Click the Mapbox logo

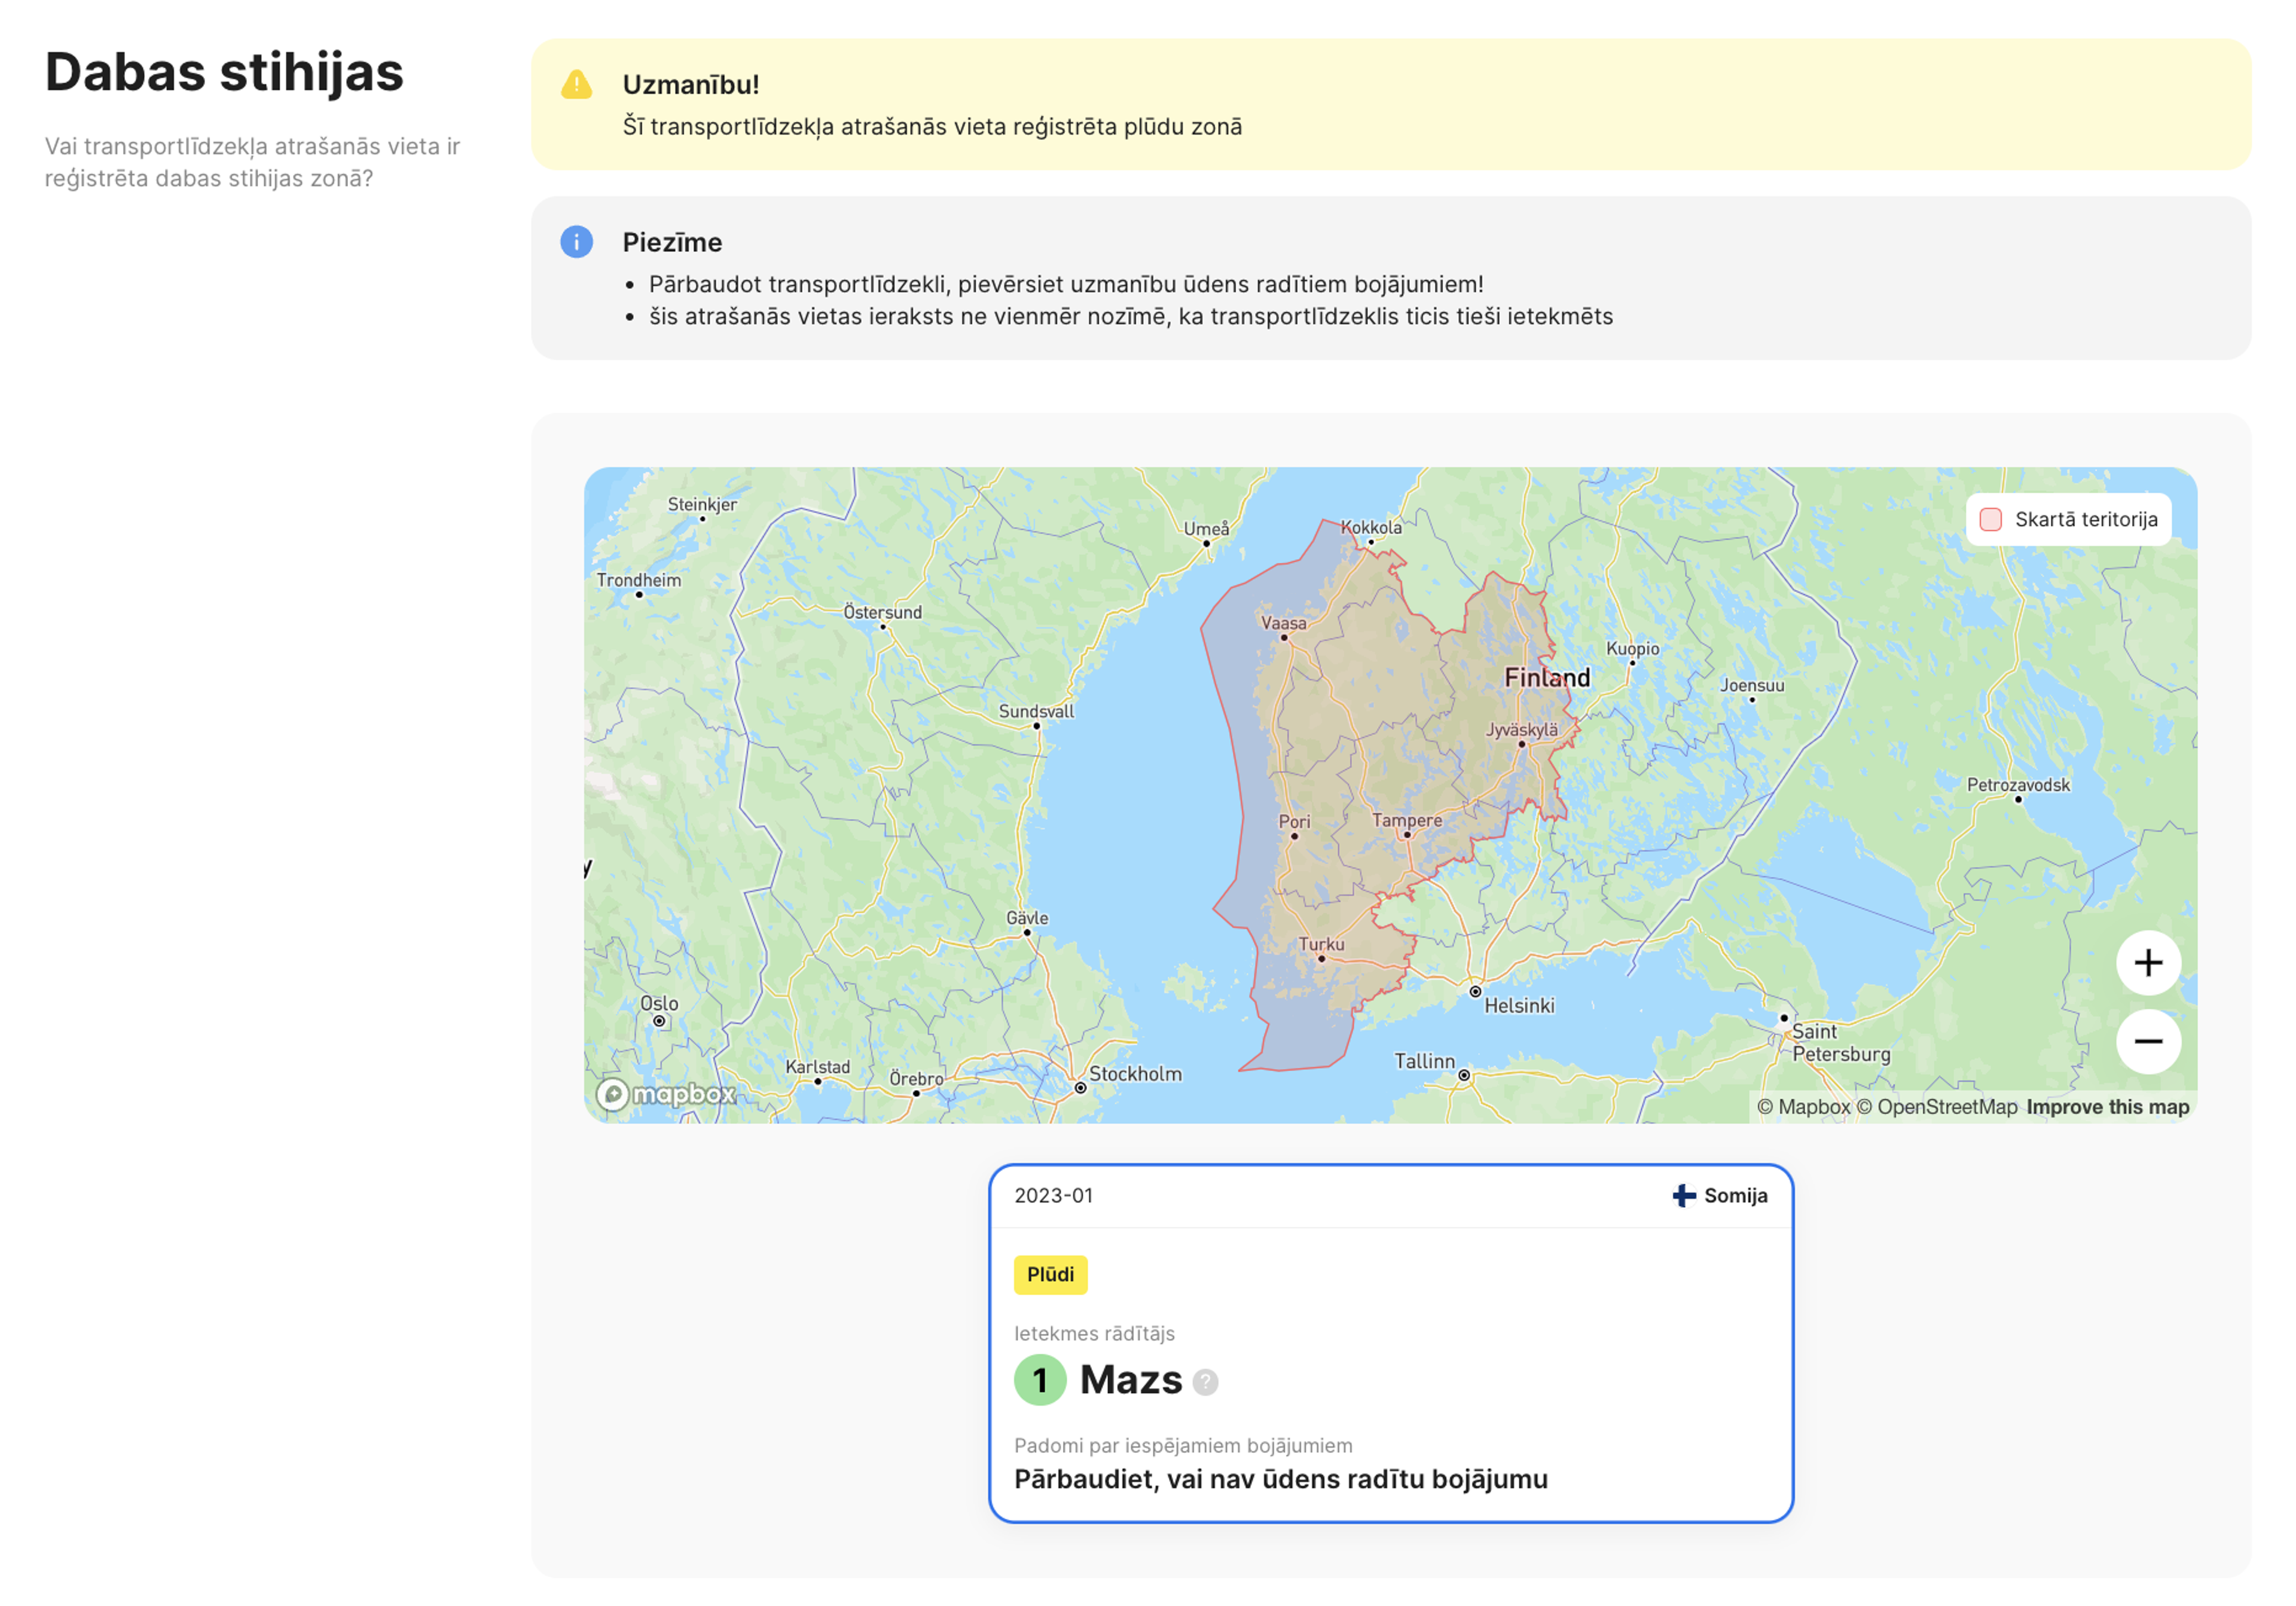666,1094
